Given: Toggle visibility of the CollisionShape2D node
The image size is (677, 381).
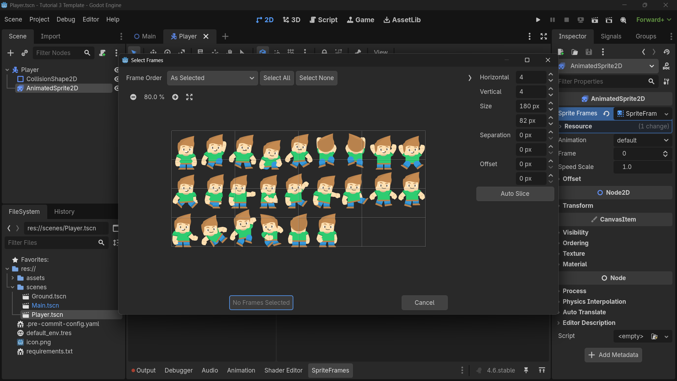Looking at the screenshot, I should (x=117, y=79).
